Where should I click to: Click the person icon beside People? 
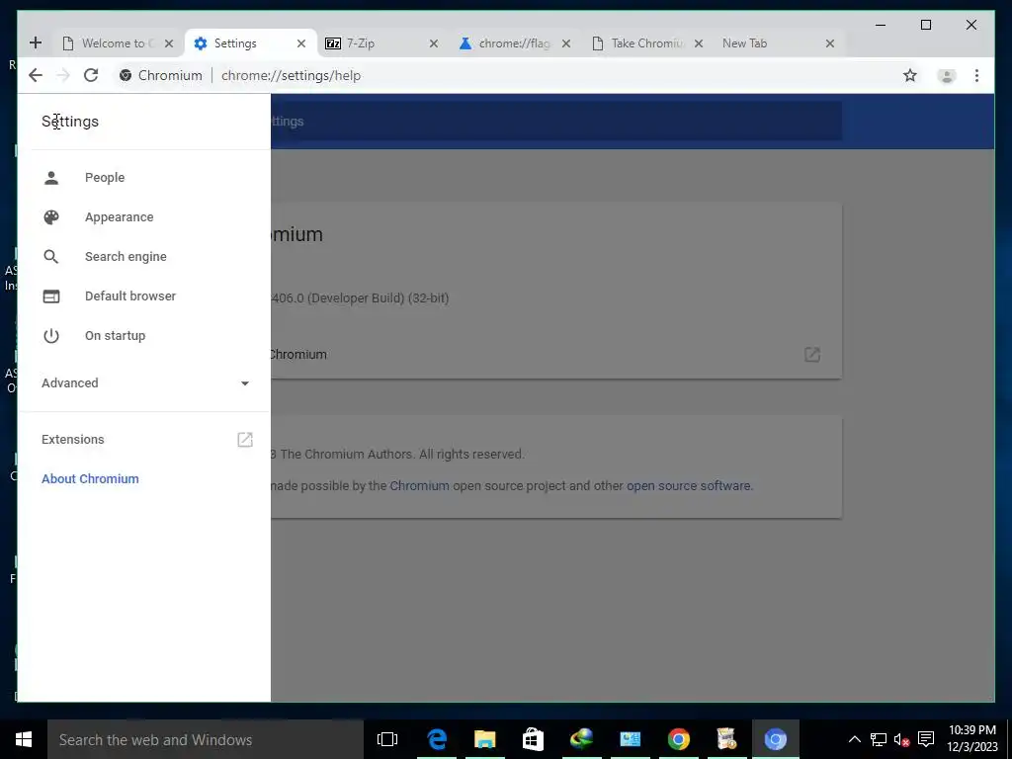click(x=51, y=178)
